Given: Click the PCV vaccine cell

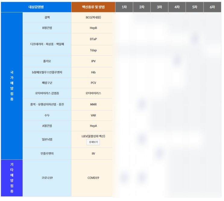Looking at the screenshot, I should 93,83.
